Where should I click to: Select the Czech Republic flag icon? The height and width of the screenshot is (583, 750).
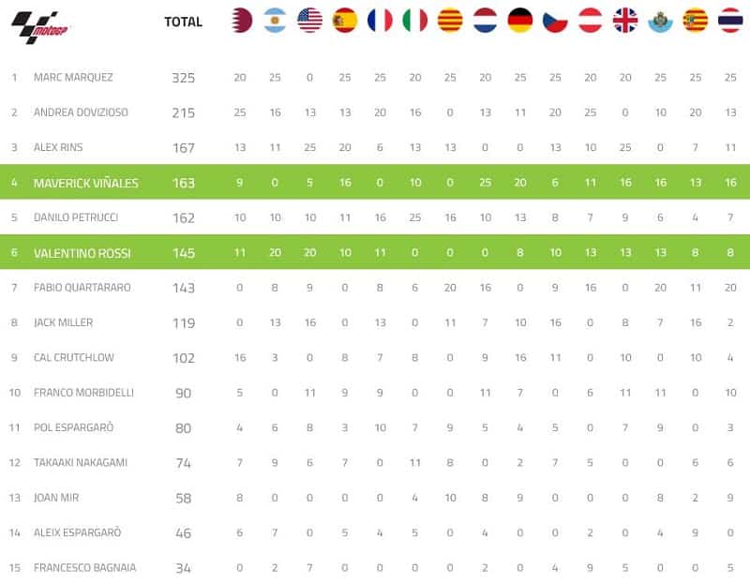[x=555, y=21]
